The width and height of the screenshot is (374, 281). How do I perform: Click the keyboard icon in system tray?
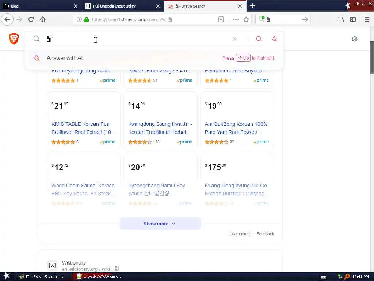324,277
